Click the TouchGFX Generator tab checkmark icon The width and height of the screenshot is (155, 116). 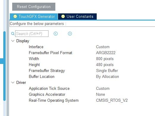pyautogui.click(x=15, y=16)
